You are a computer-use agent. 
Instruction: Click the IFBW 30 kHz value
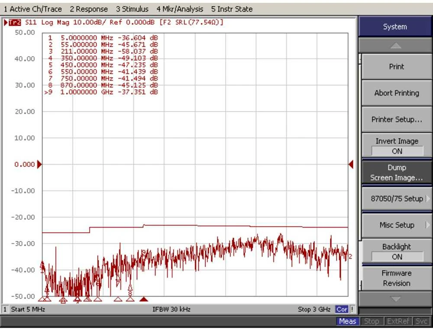pos(171,309)
